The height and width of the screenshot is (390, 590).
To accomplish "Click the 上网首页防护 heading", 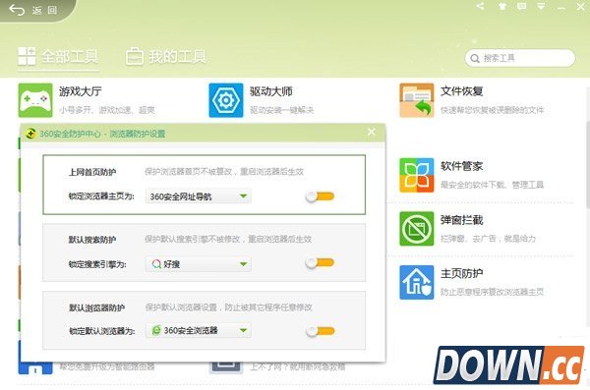I will point(92,172).
